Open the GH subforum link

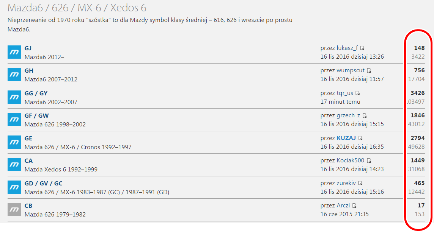tap(29, 70)
